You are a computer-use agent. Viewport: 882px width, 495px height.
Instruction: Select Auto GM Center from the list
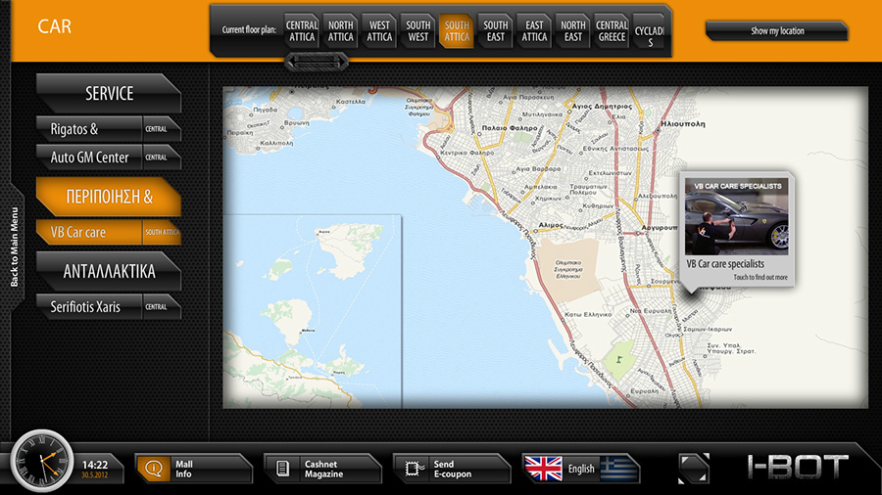click(90, 157)
